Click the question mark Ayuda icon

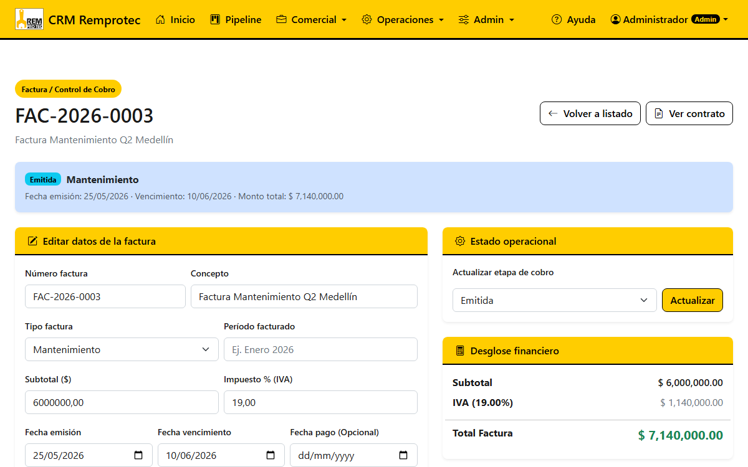point(557,19)
